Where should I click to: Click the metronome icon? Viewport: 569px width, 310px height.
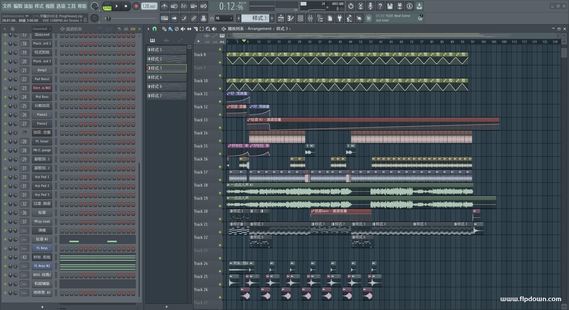tap(164, 6)
